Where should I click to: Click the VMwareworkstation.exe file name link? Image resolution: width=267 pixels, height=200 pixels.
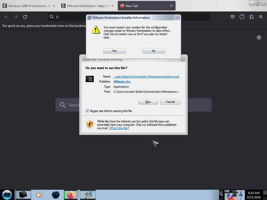146,77
